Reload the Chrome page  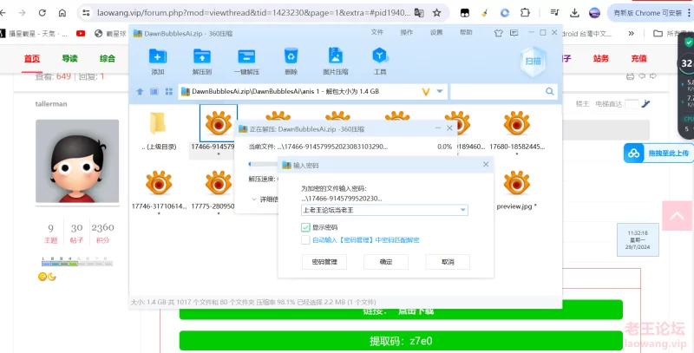tap(42, 13)
